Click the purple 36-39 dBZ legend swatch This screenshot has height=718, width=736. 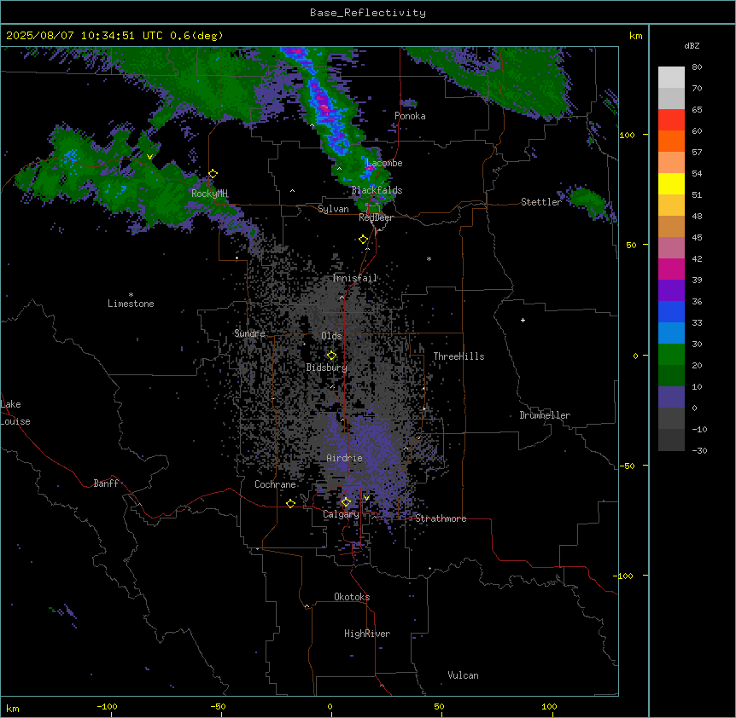point(671,291)
